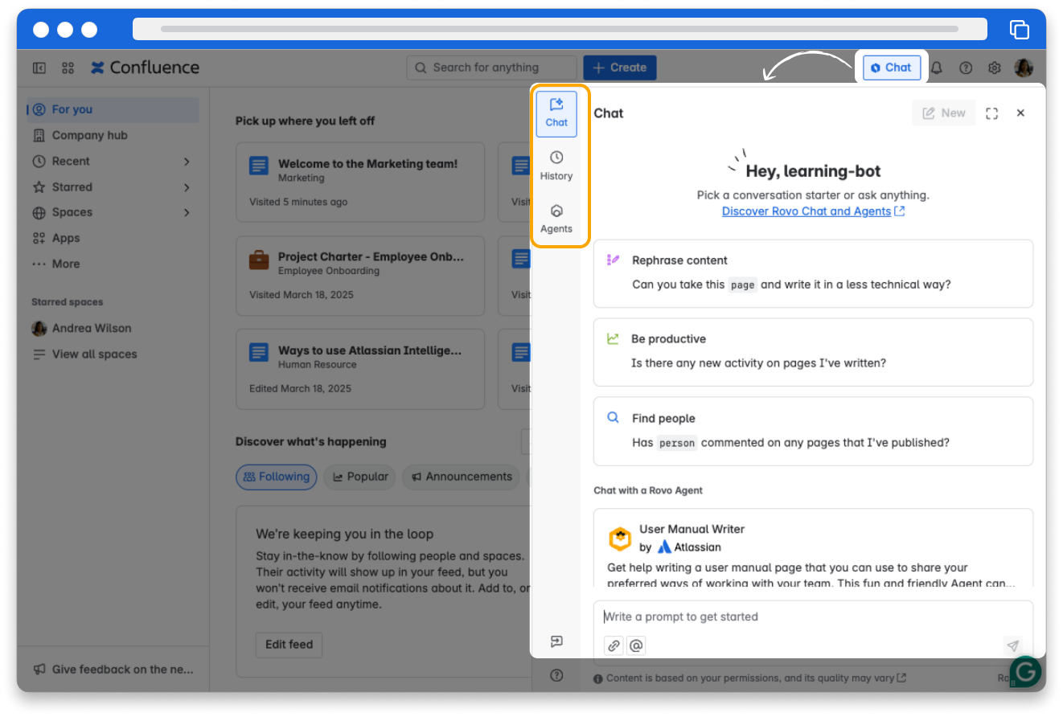Image resolution: width=1063 pixels, height=717 pixels.
Task: Collapse the sidebar using the panel icon
Action: coord(39,68)
